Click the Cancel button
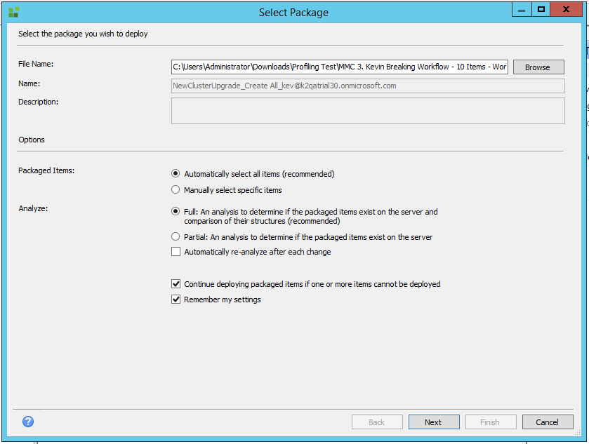This screenshot has width=589, height=444. (547, 422)
